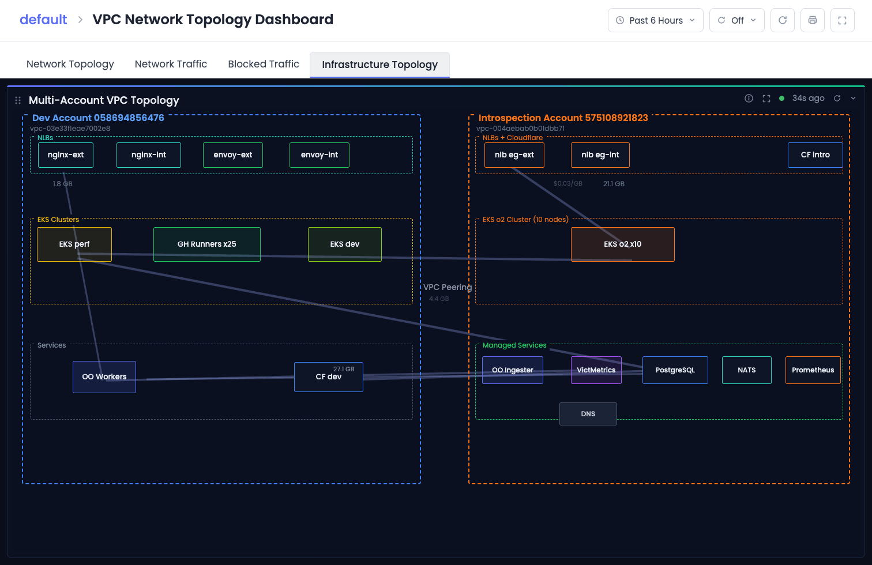
Task: Refresh the Multi-Account VPC Topology panel
Action: 837,99
